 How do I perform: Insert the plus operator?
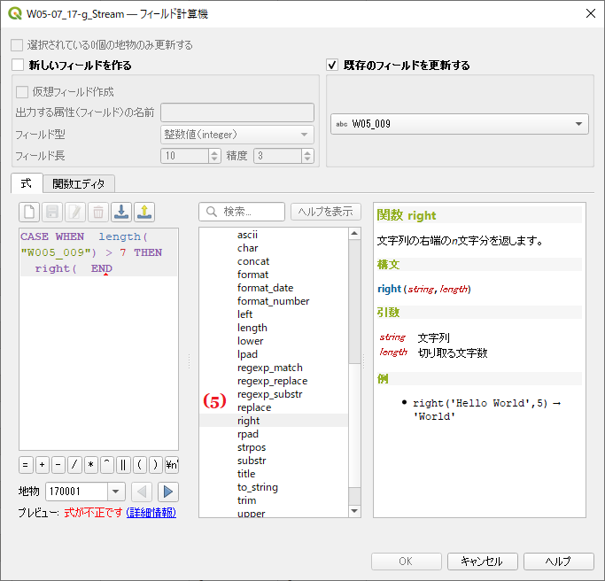42,464
